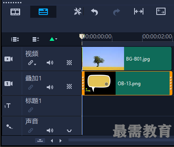Click the left trim handle of OB-13.png
Image resolution: width=174 pixels, height=147 pixels.
click(83, 83)
